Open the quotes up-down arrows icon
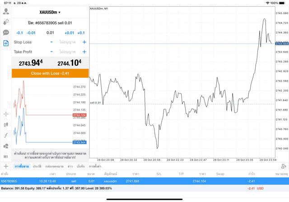Image resolution: width=289 pixels, height=202 pixels. point(6,22)
